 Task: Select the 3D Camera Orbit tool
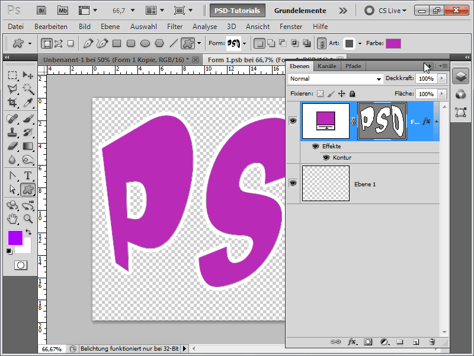click(28, 205)
